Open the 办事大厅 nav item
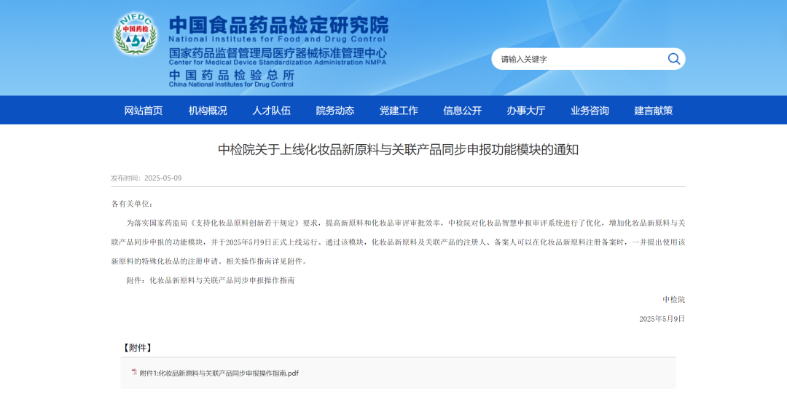Image resolution: width=787 pixels, height=396 pixels. (x=526, y=110)
